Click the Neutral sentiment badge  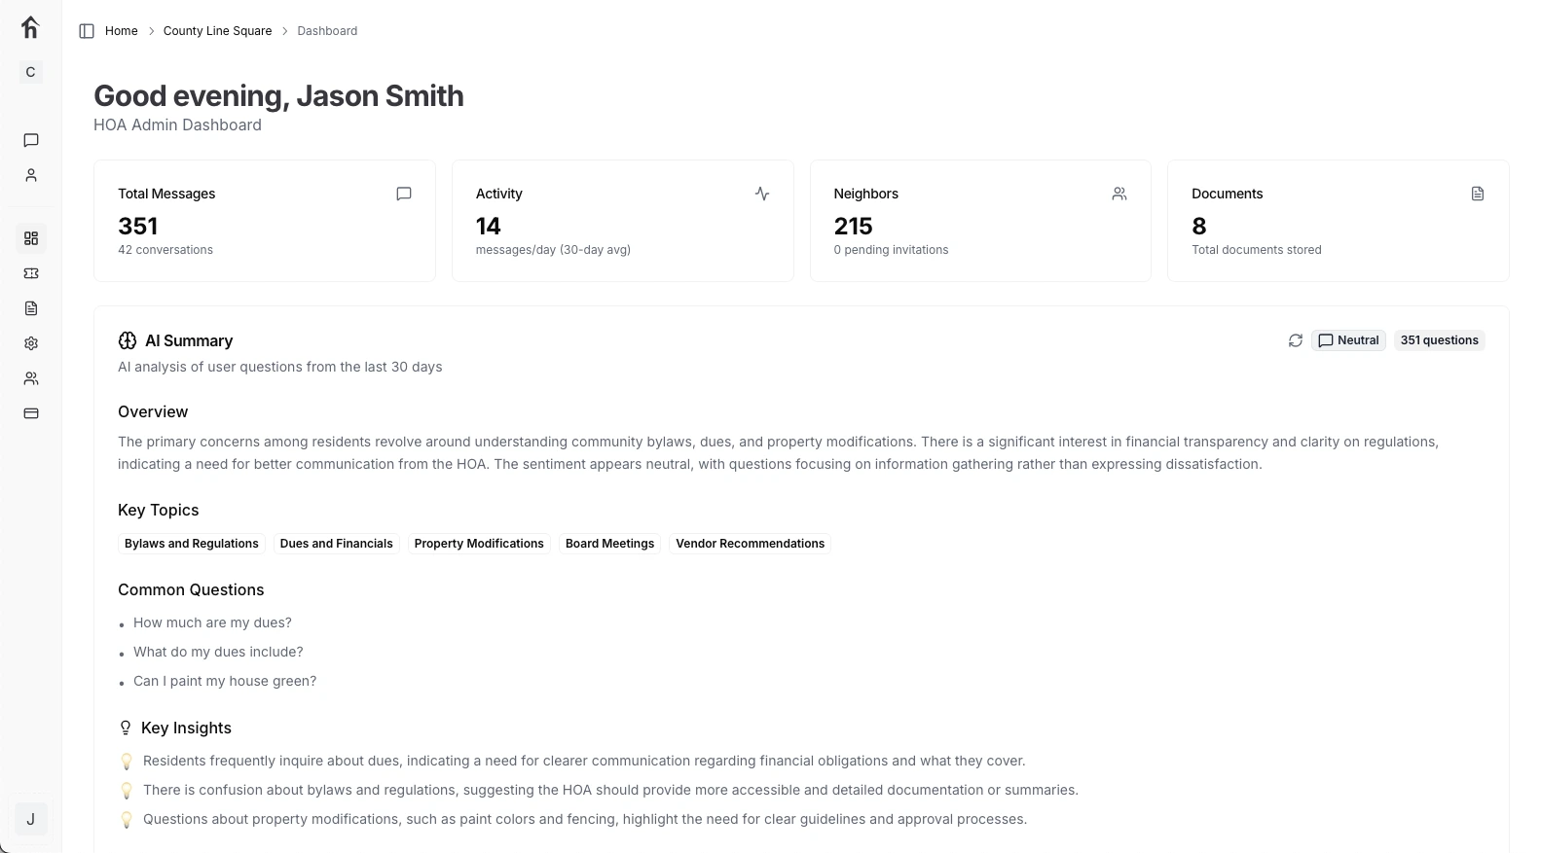pyautogui.click(x=1348, y=340)
